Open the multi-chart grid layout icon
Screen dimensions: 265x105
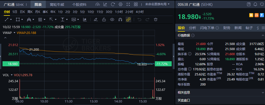[136, 4]
